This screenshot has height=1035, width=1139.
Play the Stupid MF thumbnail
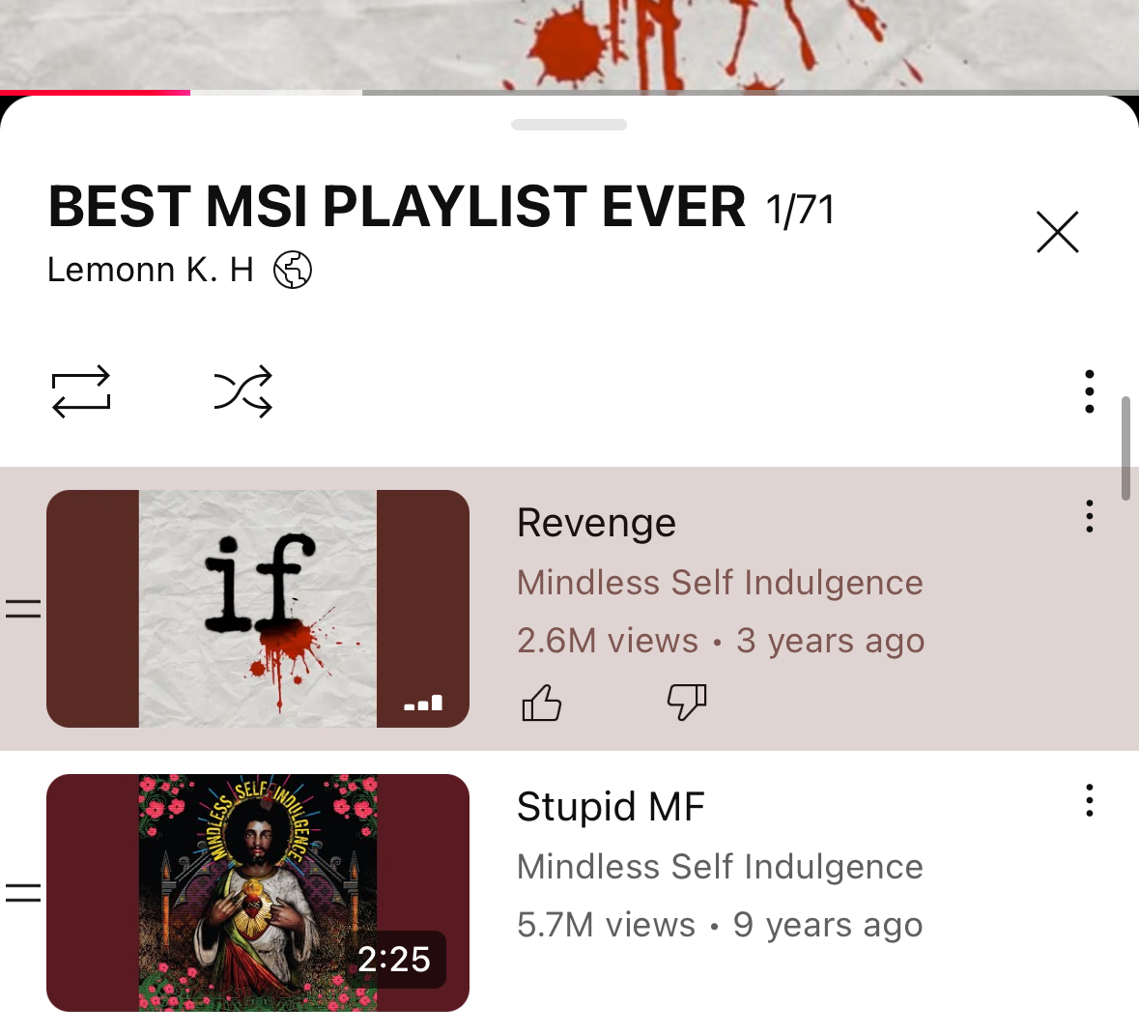(258, 893)
